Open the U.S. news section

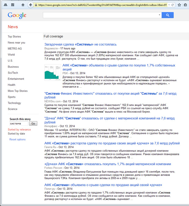10,61
